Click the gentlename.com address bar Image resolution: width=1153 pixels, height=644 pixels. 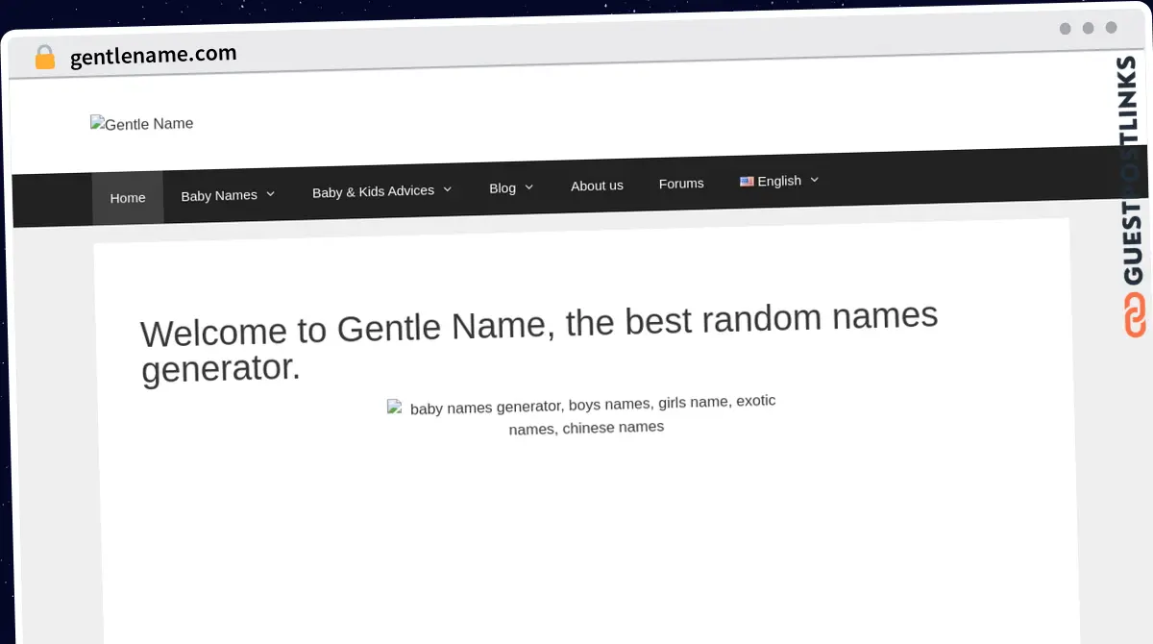[x=154, y=56]
